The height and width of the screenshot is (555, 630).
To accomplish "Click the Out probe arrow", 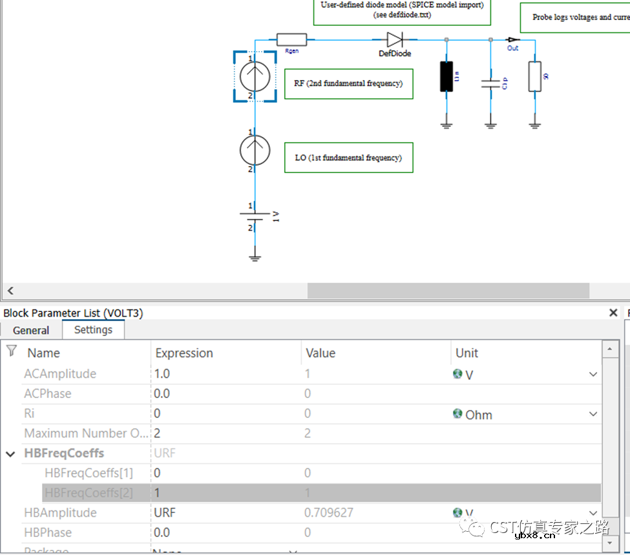I will click(512, 39).
